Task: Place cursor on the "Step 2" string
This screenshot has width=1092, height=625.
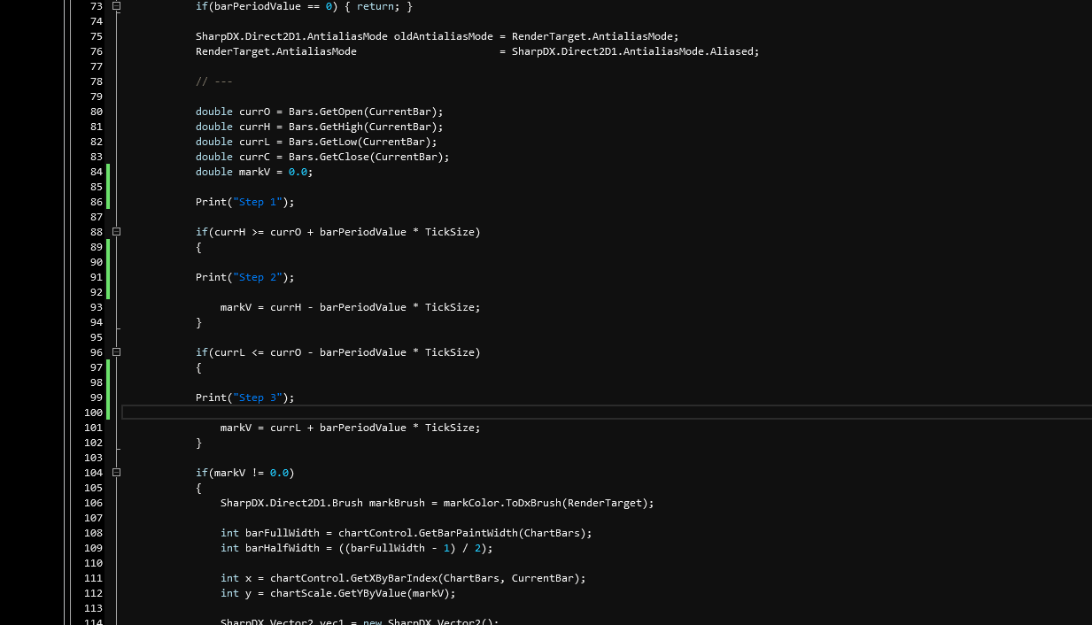Action: tap(255, 277)
